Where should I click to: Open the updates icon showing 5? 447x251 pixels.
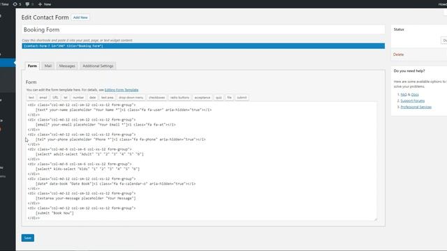pos(17,4)
